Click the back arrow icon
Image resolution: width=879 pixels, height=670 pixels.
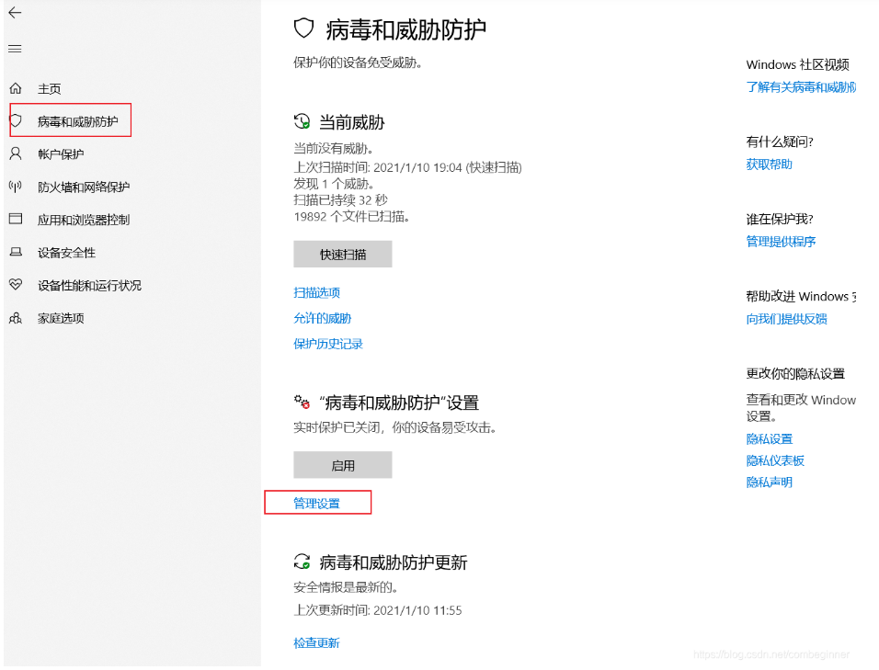coord(15,12)
